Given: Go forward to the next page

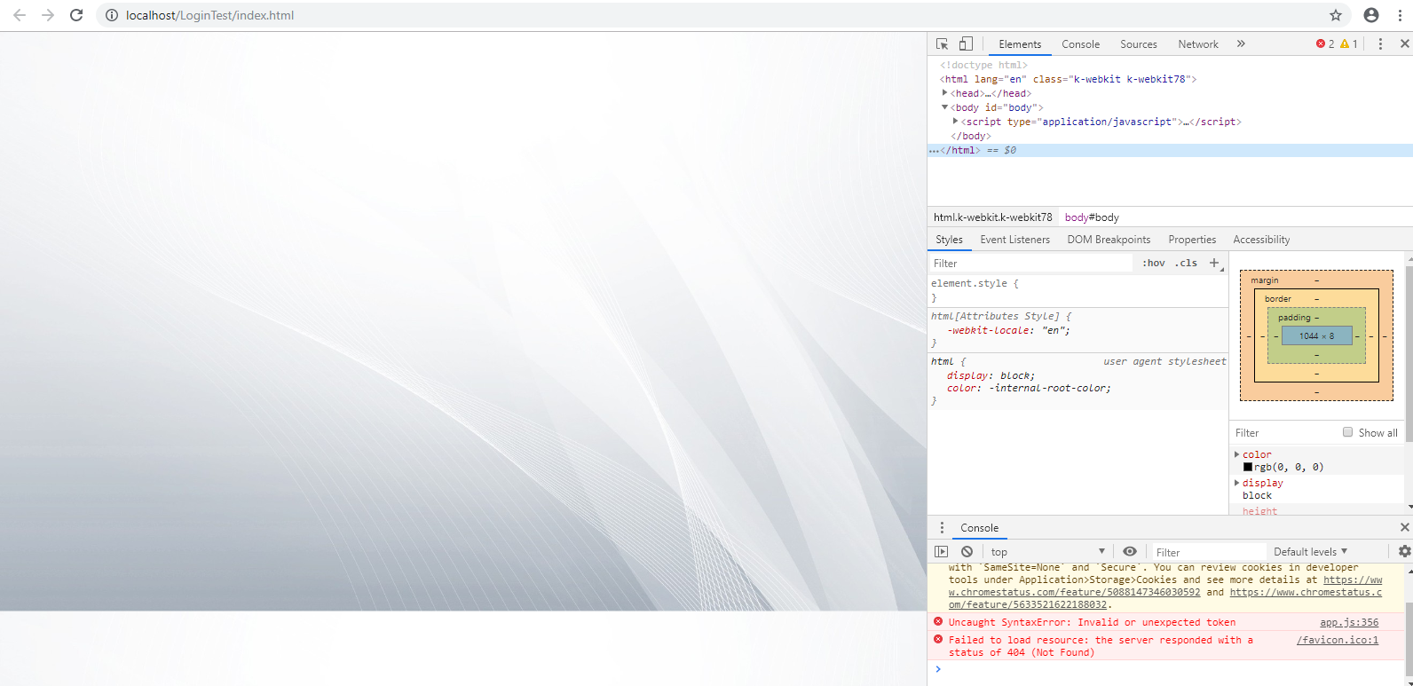Looking at the screenshot, I should click(48, 15).
